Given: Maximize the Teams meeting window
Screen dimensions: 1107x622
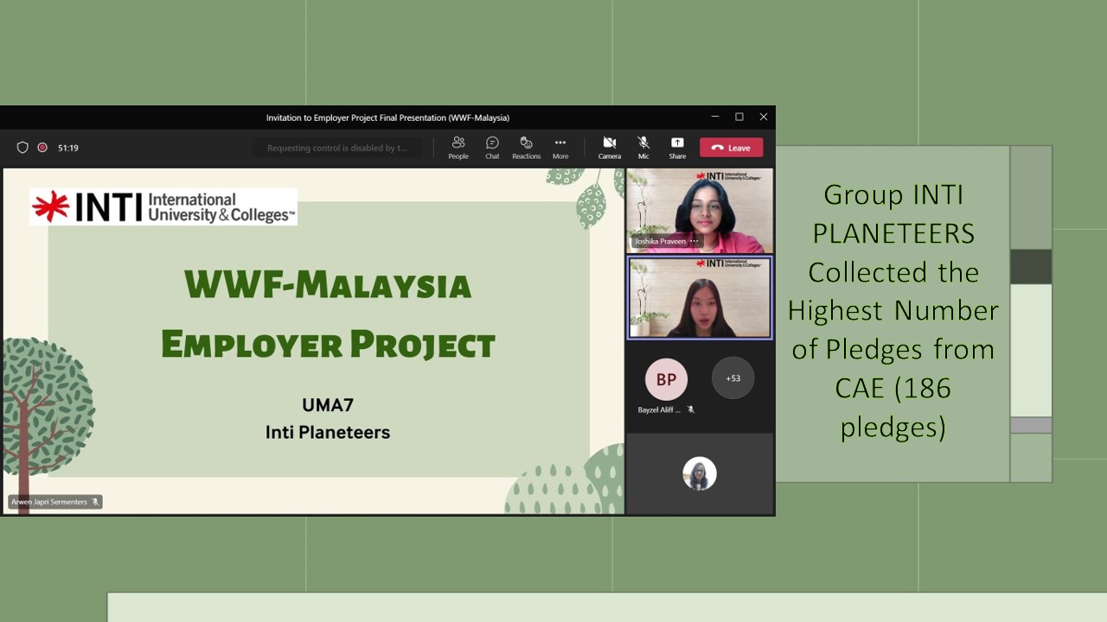Looking at the screenshot, I should coord(739,117).
